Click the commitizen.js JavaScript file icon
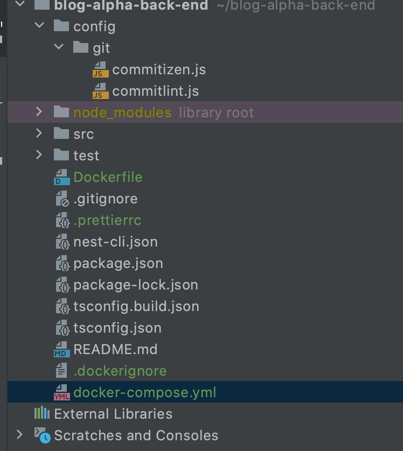 tap(100, 69)
